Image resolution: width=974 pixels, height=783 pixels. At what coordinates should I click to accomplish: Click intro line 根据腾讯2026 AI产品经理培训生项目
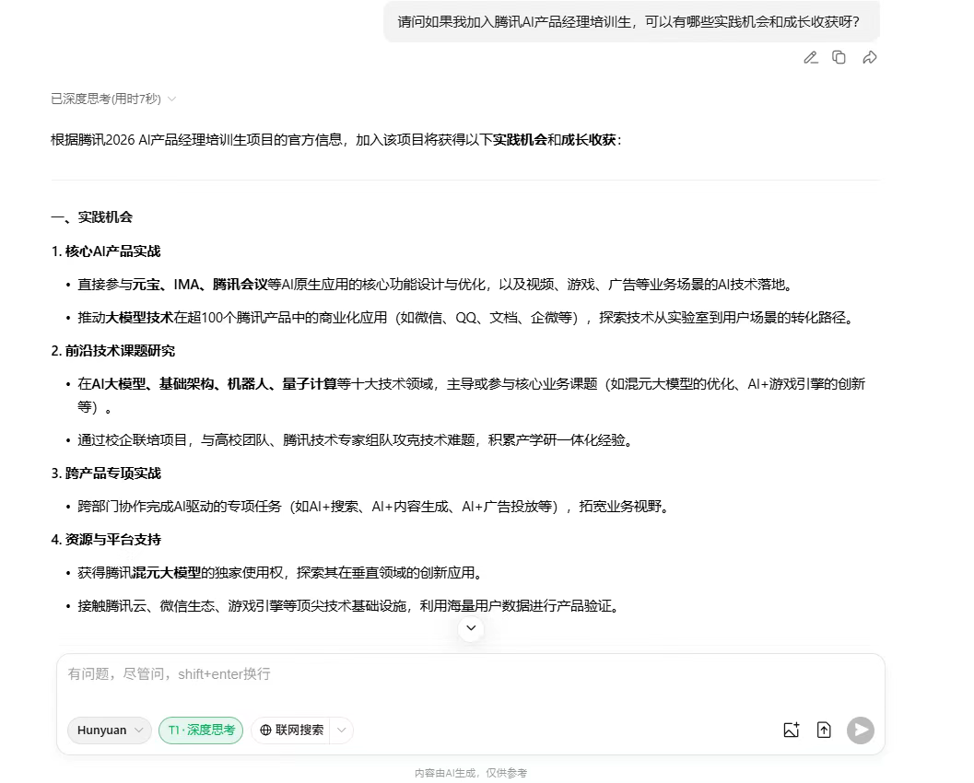[x=336, y=140]
